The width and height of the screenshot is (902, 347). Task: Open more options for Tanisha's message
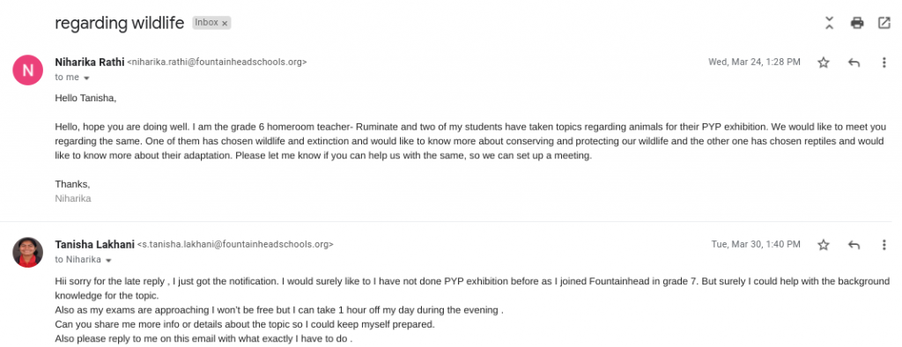pyautogui.click(x=884, y=245)
